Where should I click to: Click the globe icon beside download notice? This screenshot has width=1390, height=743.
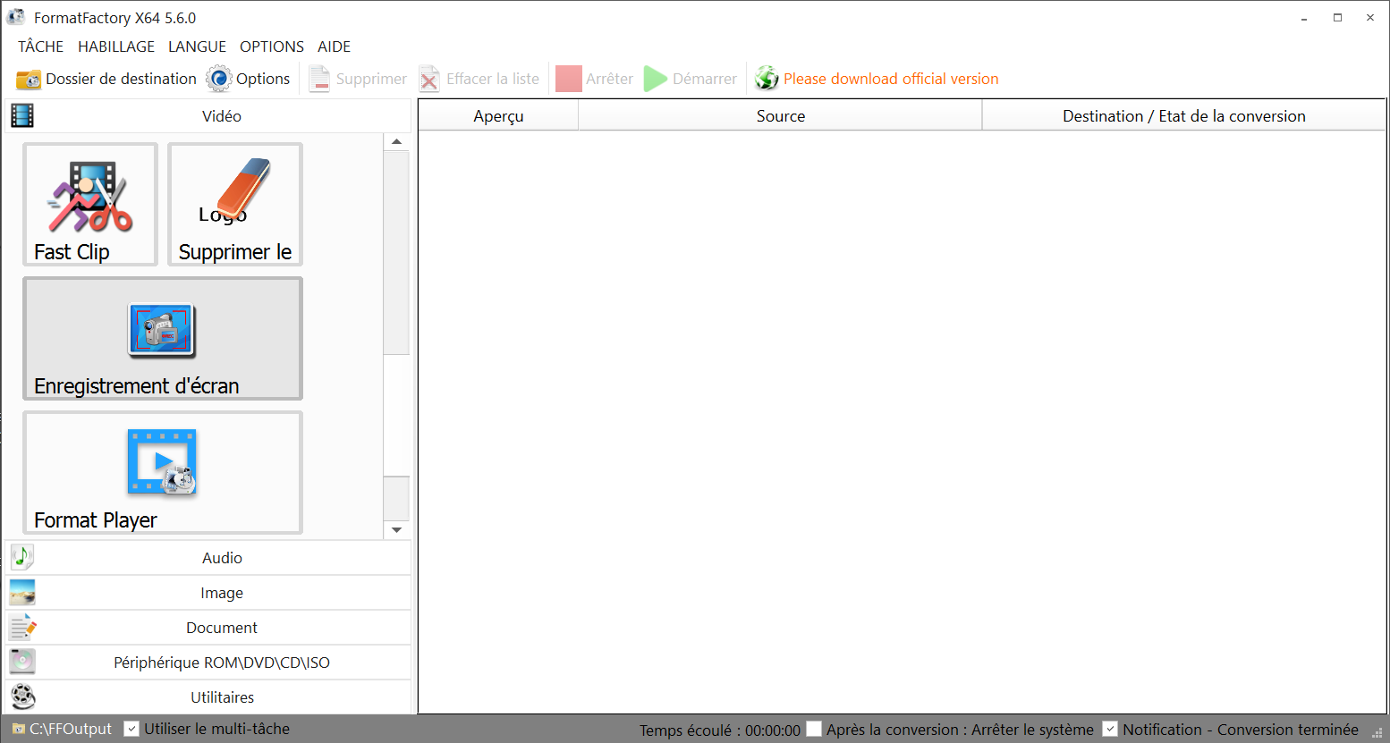pos(767,79)
